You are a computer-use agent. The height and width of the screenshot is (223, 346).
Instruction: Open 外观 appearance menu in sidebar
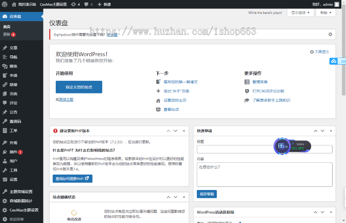[13, 143]
